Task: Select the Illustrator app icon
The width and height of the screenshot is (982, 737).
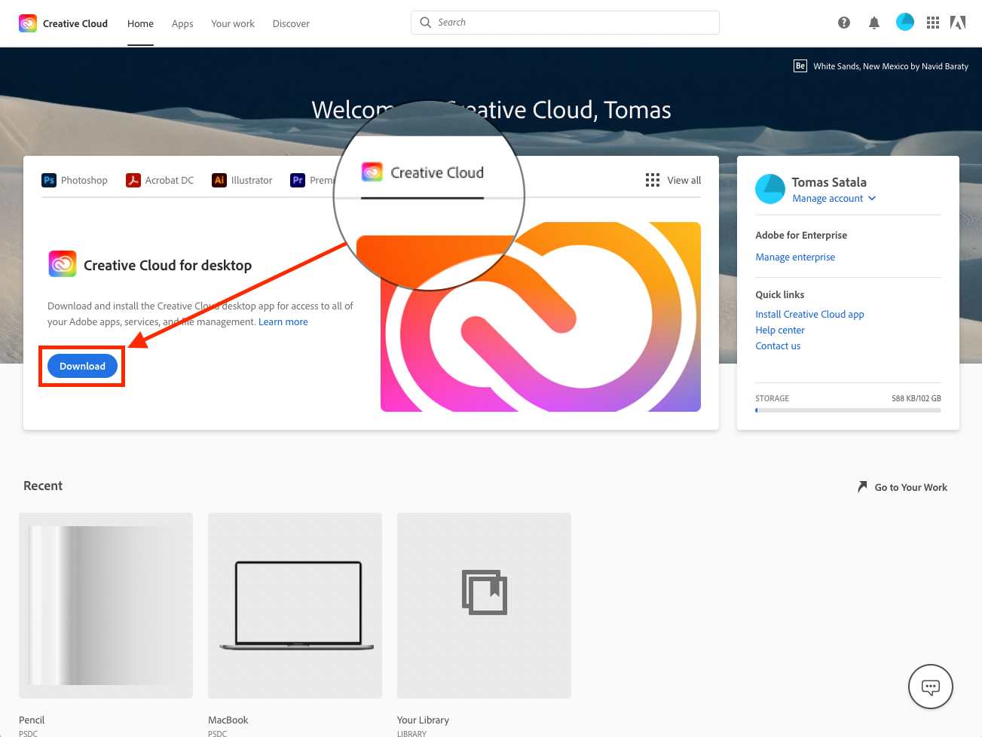Action: pyautogui.click(x=219, y=180)
